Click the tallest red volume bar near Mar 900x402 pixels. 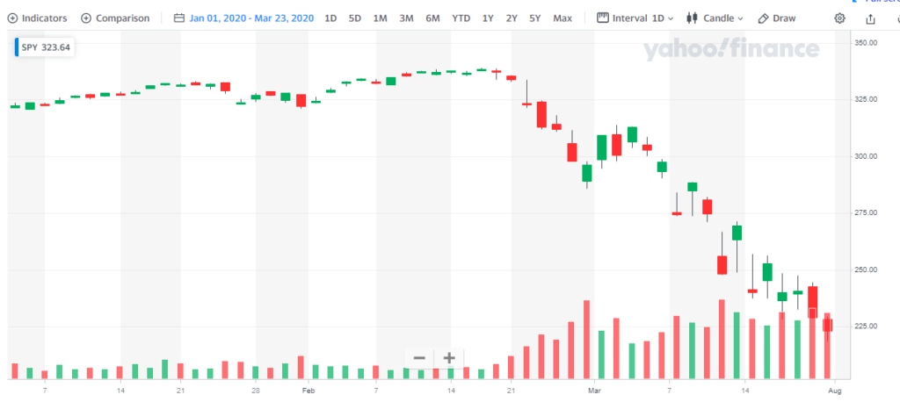[x=586, y=340]
